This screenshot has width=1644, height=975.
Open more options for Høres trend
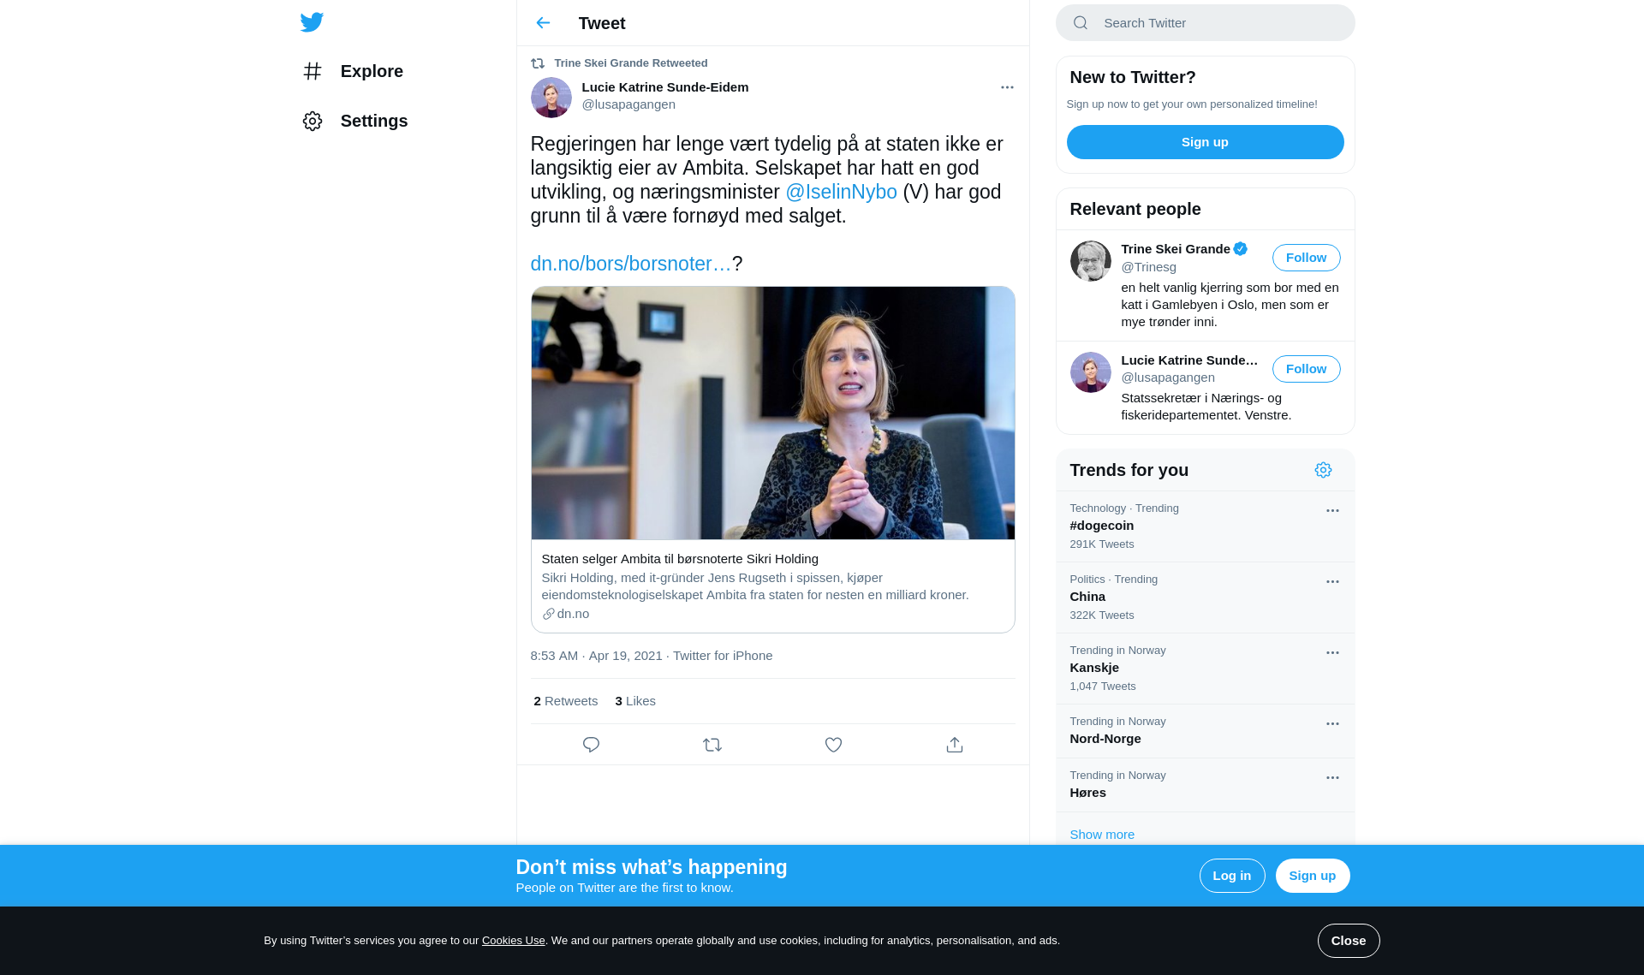(1332, 778)
